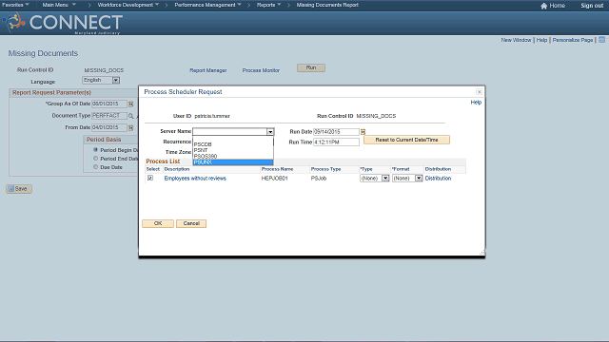Choose PSUNX from Server Name list
609x342 pixels.
(x=233, y=162)
